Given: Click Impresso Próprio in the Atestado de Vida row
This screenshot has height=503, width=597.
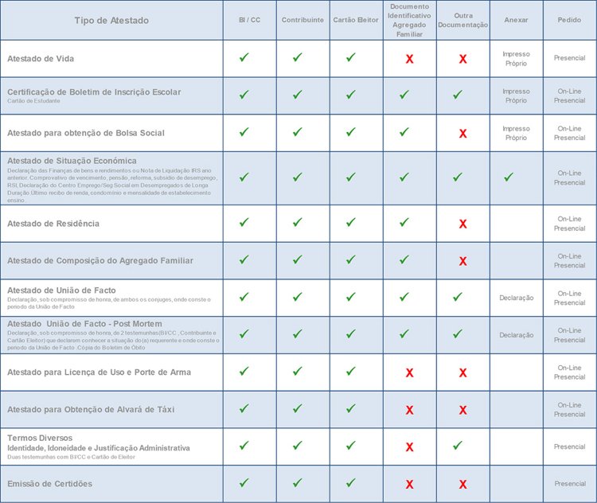Looking at the screenshot, I should click(x=516, y=59).
